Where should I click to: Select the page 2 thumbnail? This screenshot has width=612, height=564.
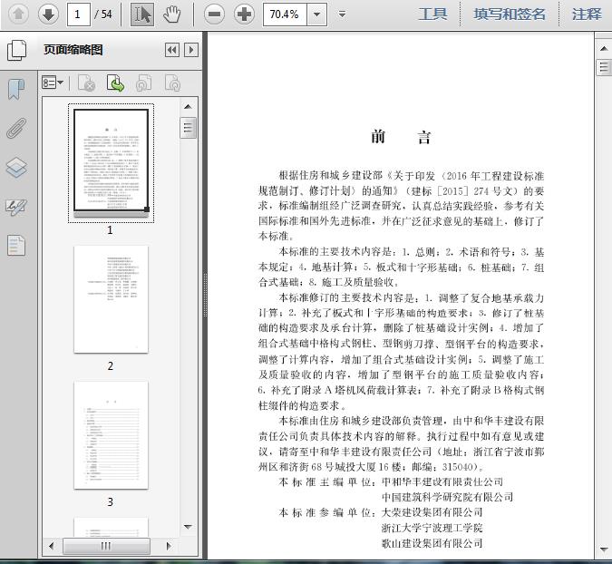[111, 299]
